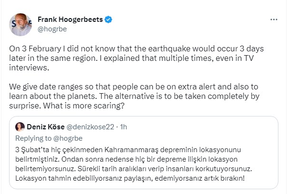Click the "On 3 February" tweet paragraph
This screenshot has width=287, height=194.
133,50
